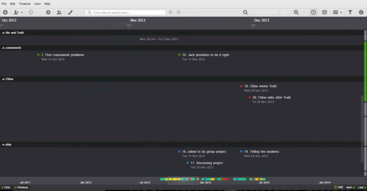Select event 20. Chloe asks after Todd

click(271, 97)
